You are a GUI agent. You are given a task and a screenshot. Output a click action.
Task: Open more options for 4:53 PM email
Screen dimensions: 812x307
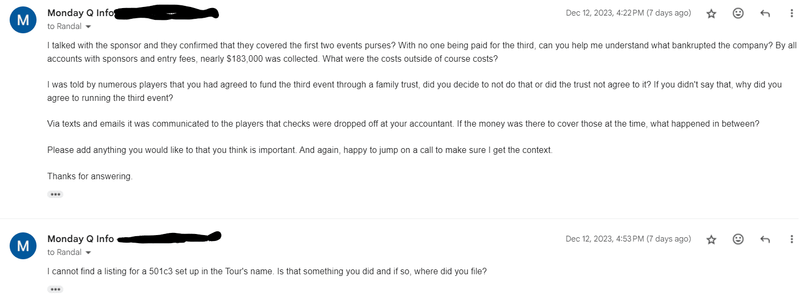click(792, 239)
